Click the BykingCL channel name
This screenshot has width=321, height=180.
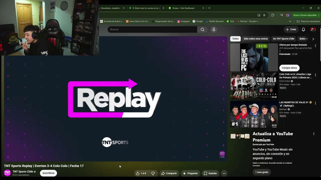pos(283,109)
